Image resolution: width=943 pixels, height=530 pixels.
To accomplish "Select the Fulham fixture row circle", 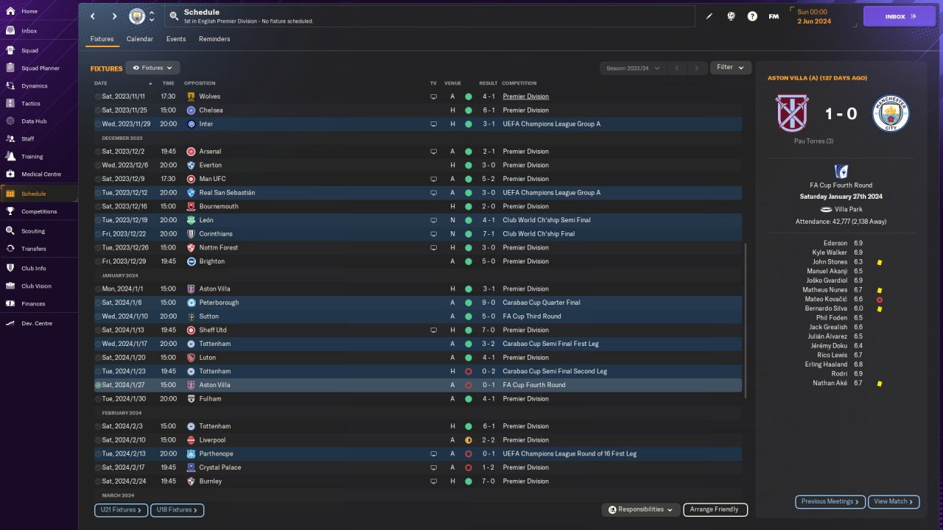I will pyautogui.click(x=98, y=399).
